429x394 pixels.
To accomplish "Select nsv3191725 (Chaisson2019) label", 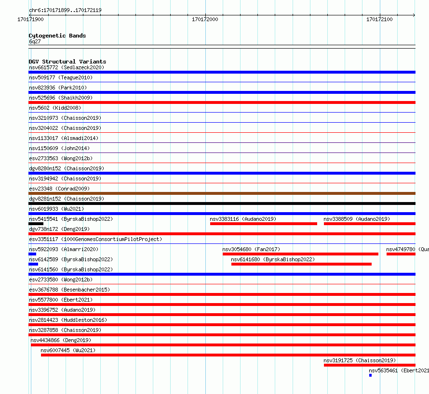I will 360,360.
